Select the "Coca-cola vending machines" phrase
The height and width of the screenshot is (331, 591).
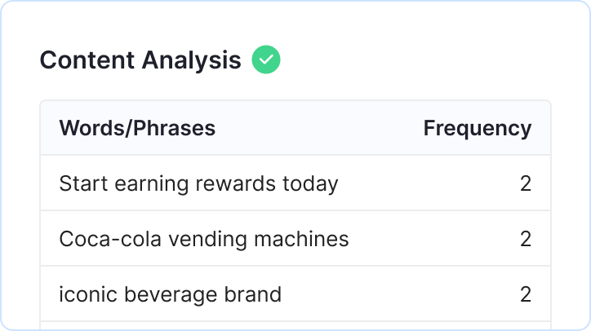[x=204, y=239]
